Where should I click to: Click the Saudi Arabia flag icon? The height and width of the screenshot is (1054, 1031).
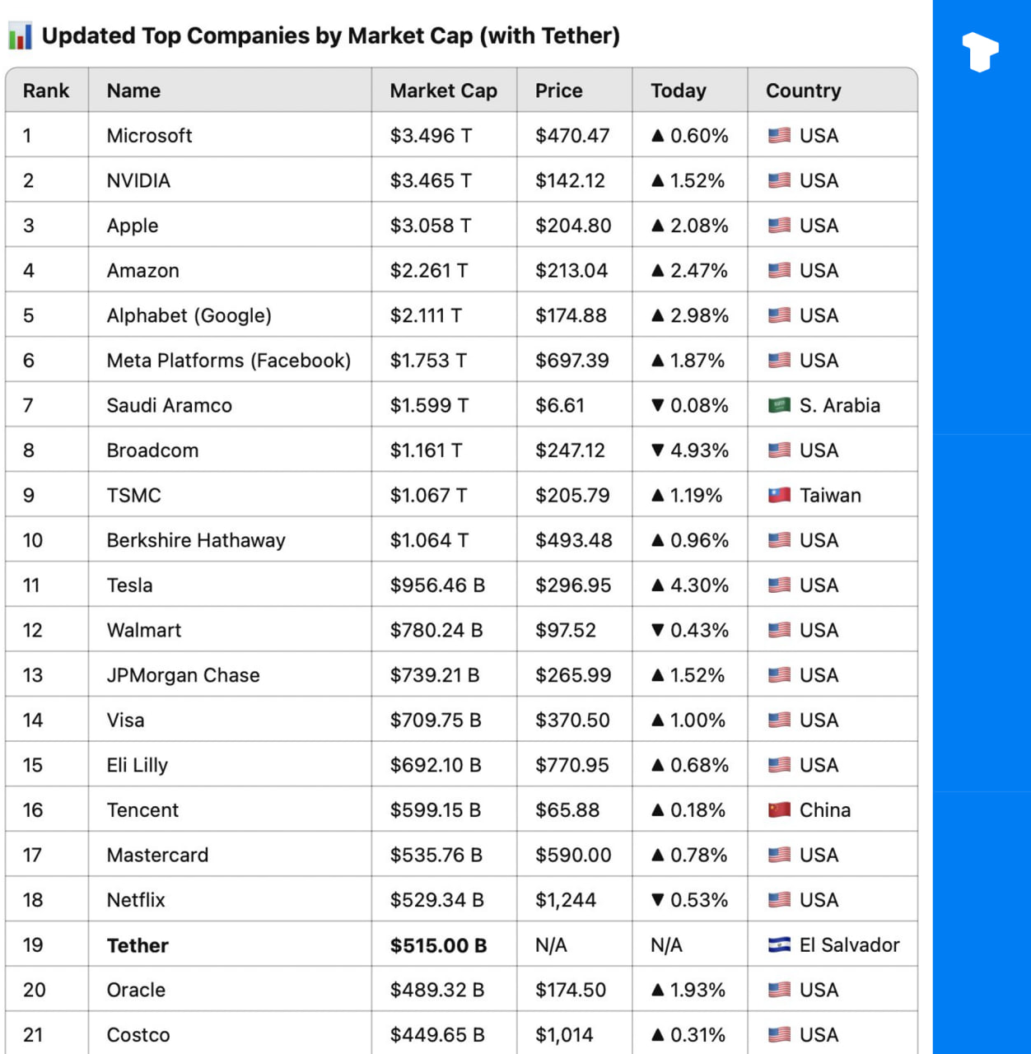coord(779,405)
